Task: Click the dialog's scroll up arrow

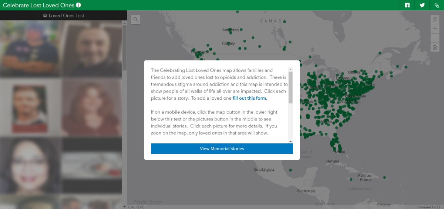Action: coord(290,69)
